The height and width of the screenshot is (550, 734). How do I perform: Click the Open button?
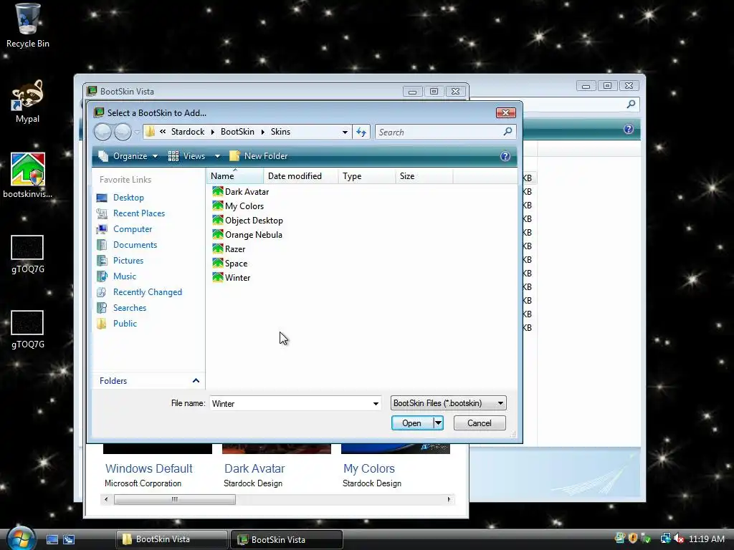(x=412, y=423)
